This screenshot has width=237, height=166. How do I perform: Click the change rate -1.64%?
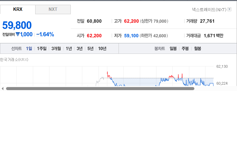tap(45, 35)
